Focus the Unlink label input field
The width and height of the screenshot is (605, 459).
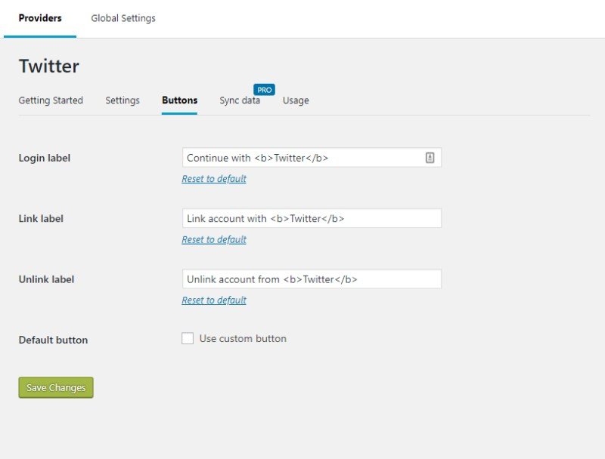pyautogui.click(x=312, y=279)
